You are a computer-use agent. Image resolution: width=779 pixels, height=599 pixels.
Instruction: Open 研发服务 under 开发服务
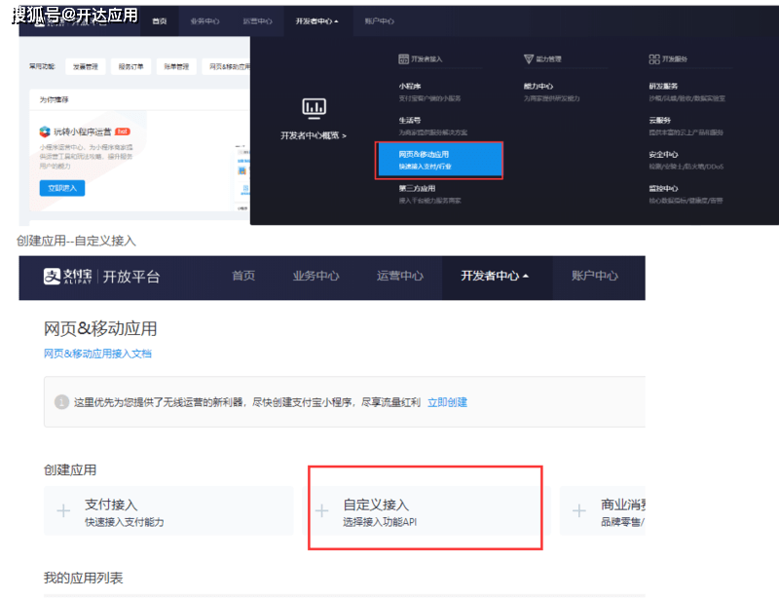(x=663, y=87)
